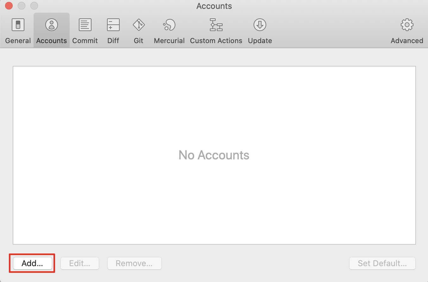Switch to the Commit preferences pane

tap(85, 31)
